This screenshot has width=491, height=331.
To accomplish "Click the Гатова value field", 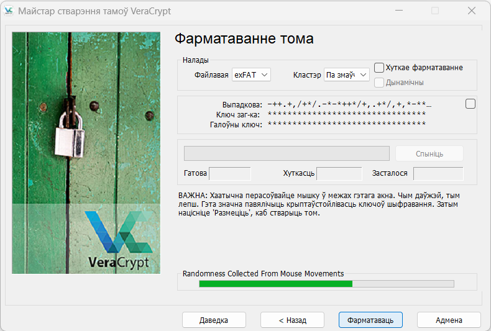I will click(230, 174).
